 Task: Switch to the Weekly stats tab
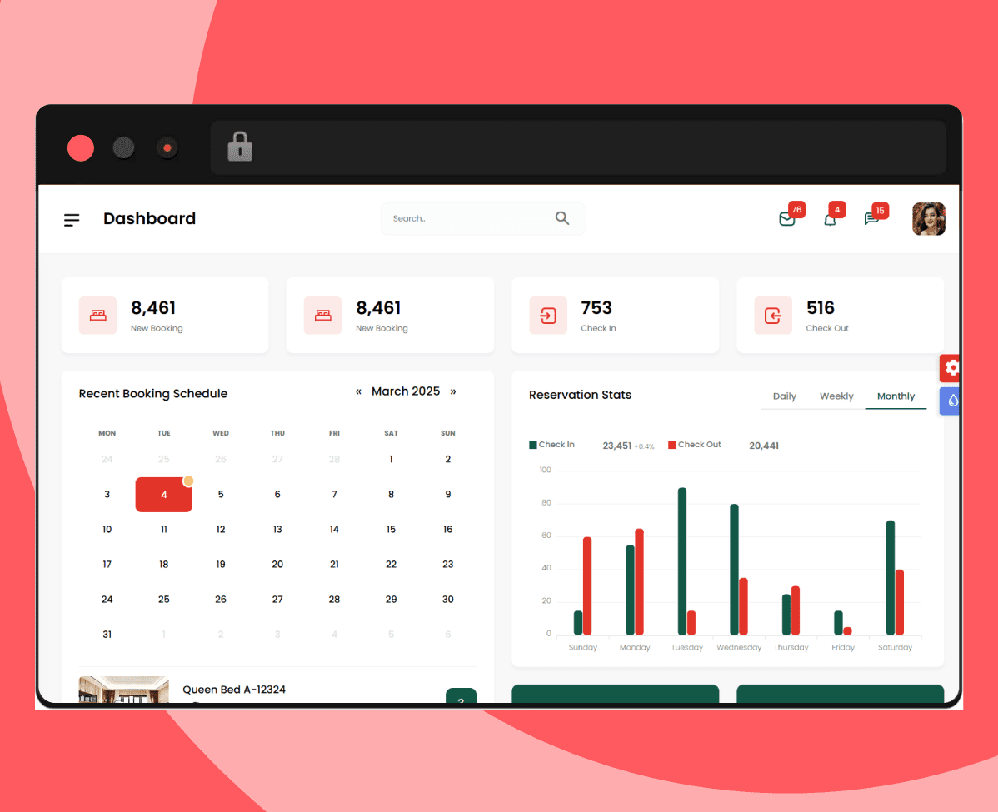(x=836, y=396)
